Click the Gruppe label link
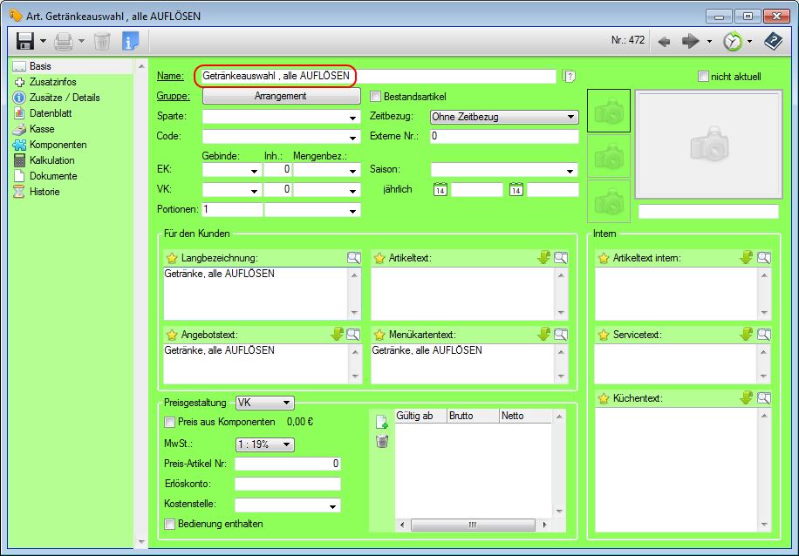 [173, 96]
